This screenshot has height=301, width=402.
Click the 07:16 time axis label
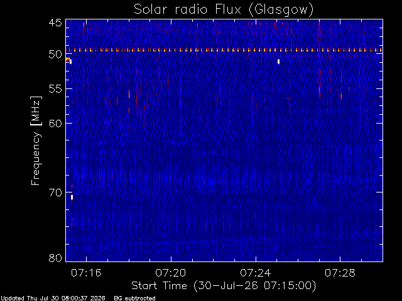(x=86, y=273)
